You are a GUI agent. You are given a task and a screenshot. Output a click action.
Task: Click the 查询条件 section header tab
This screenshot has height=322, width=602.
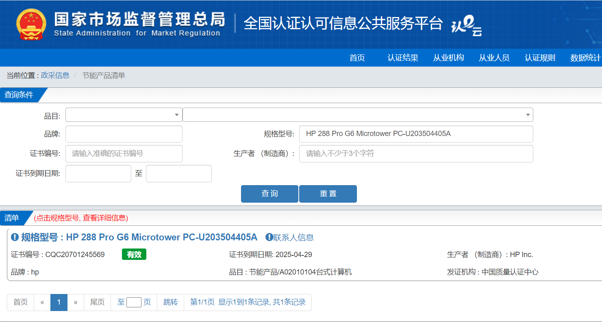(19, 95)
